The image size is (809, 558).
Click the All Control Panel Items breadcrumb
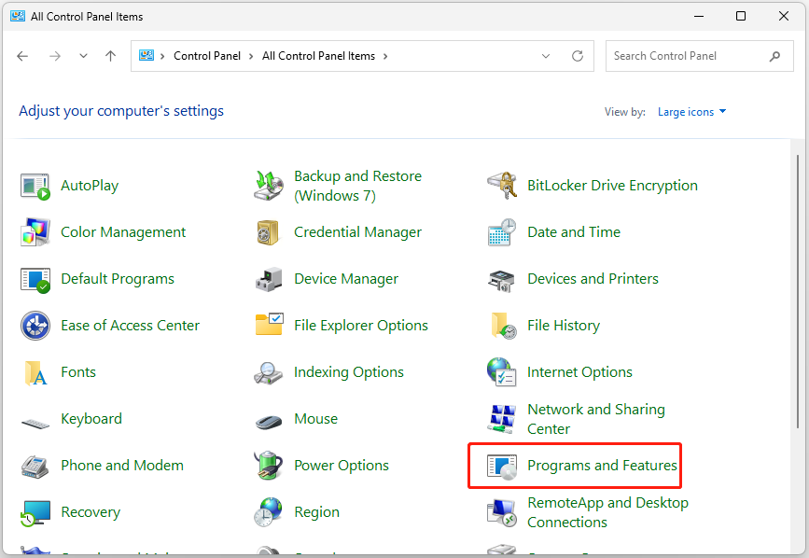pyautogui.click(x=318, y=56)
